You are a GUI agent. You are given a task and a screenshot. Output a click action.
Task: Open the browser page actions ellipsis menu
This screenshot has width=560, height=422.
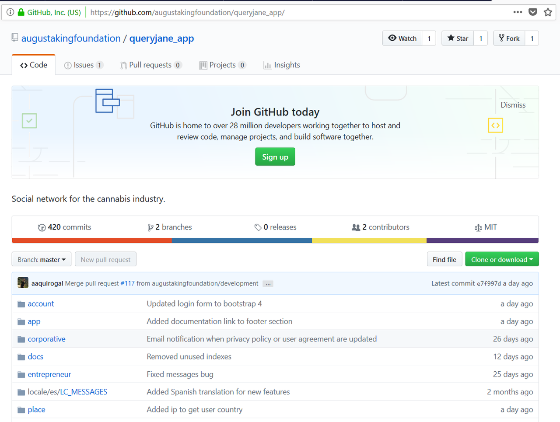518,12
